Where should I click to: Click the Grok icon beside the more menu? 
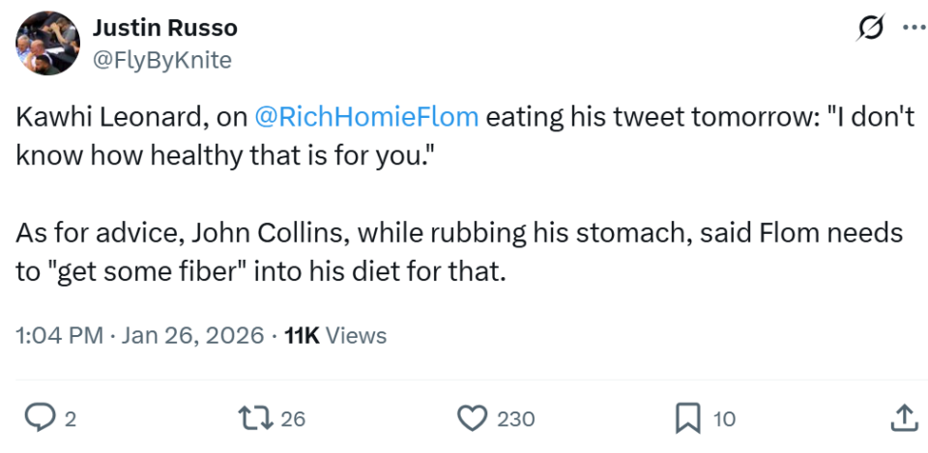[869, 30]
